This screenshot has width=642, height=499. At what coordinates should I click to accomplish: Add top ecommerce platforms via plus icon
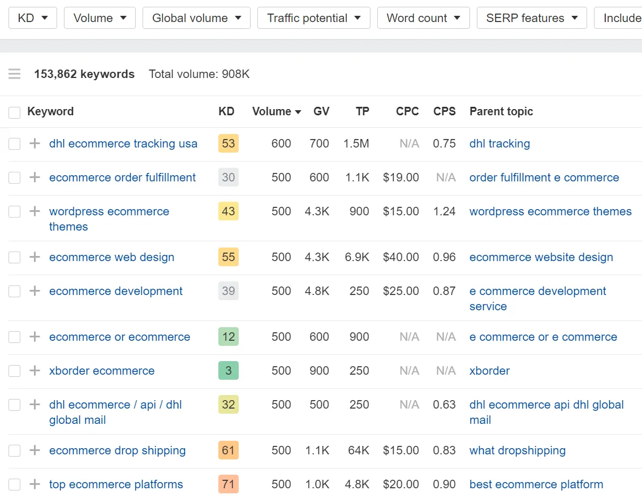(35, 484)
